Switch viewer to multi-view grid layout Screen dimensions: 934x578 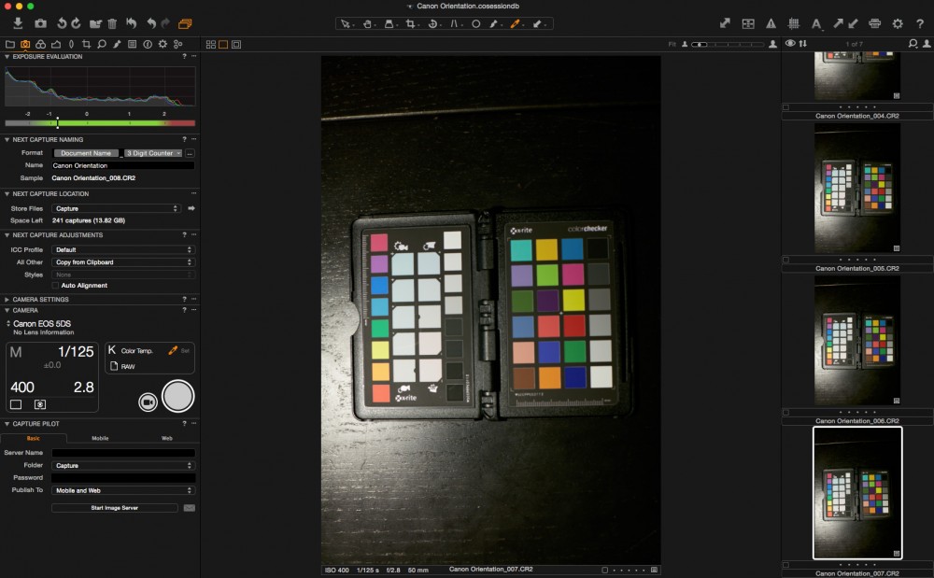click(211, 44)
